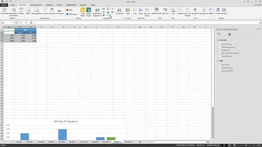Open Meine Apps dropdown
Image resolution: width=262 pixels, height=147 pixels.
(72, 14)
